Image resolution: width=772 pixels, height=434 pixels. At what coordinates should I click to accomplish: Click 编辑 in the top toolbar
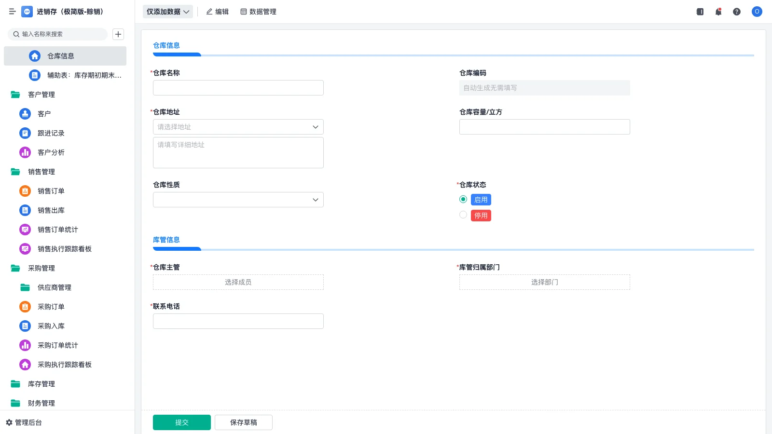pyautogui.click(x=218, y=12)
